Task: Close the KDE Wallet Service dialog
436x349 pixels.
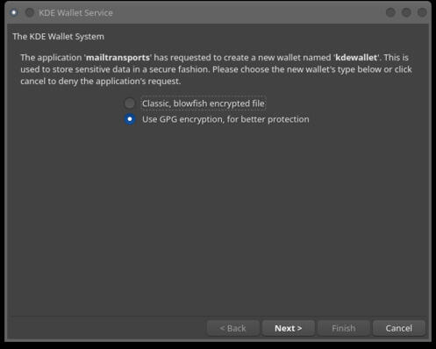Action: click(422, 12)
